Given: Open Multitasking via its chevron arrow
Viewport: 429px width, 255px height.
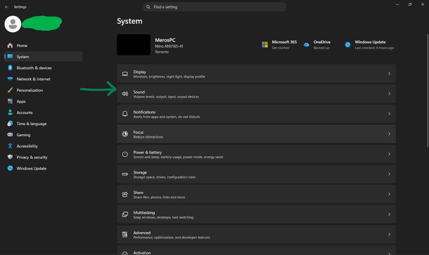Looking at the screenshot, I should pyautogui.click(x=389, y=214).
